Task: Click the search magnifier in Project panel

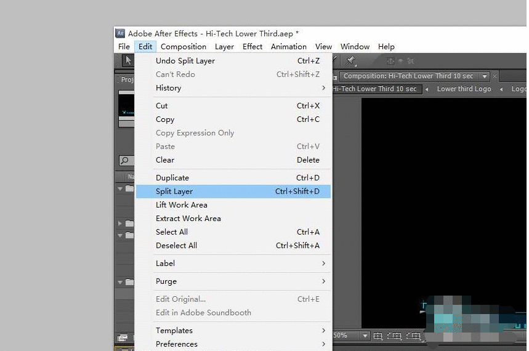Action: point(125,161)
